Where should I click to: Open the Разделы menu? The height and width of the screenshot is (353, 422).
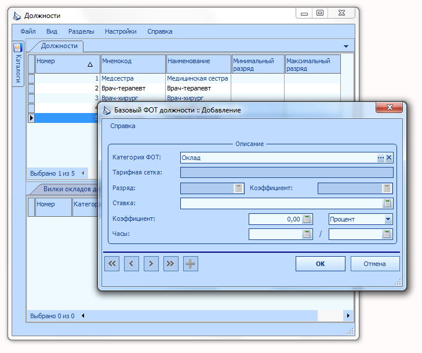pyautogui.click(x=81, y=31)
